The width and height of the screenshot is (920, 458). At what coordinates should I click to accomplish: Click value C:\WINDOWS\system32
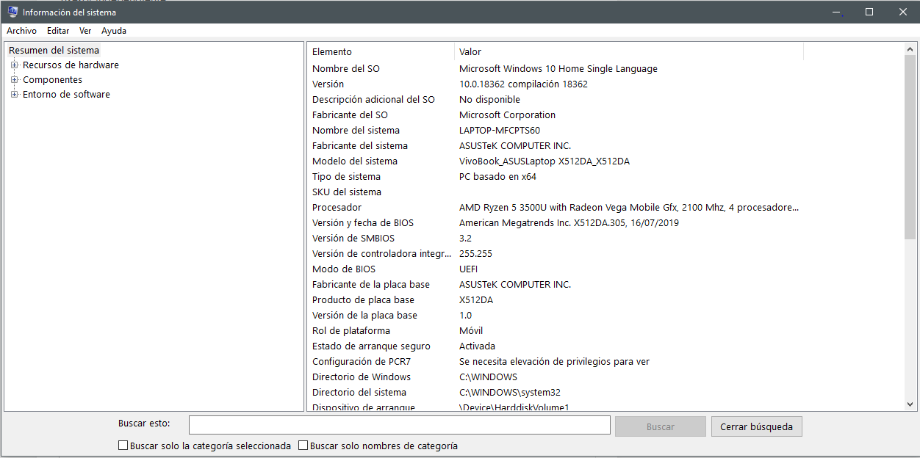(510, 393)
